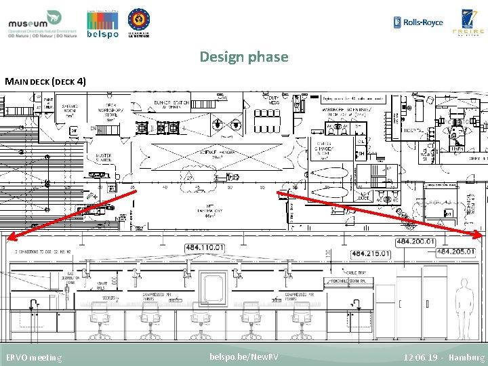Click the gas distribution annotation

click(70, 278)
